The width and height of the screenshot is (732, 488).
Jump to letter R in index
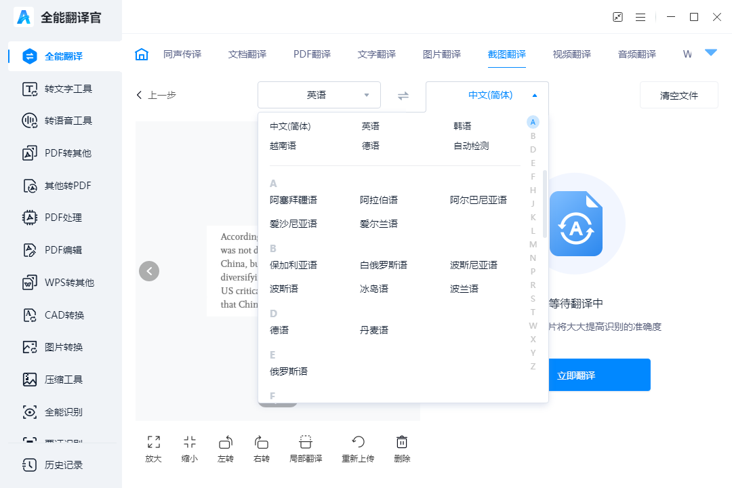(533, 285)
